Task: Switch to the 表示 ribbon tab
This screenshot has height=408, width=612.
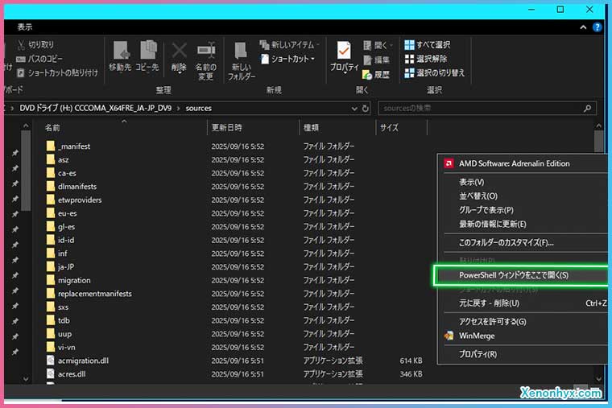Action: coord(25,27)
